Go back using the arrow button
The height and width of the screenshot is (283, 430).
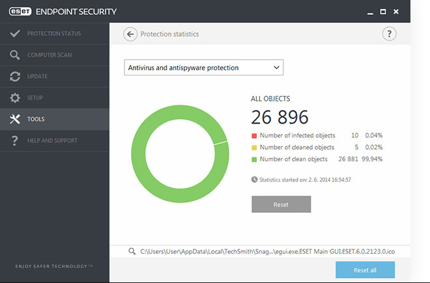click(130, 34)
